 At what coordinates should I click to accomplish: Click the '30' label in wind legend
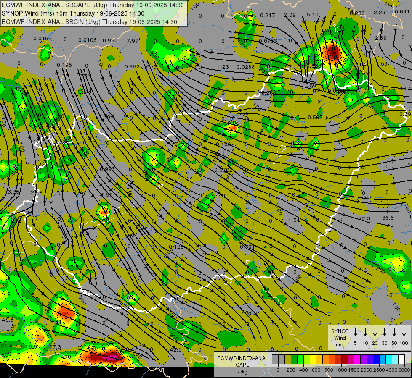pos(384,343)
